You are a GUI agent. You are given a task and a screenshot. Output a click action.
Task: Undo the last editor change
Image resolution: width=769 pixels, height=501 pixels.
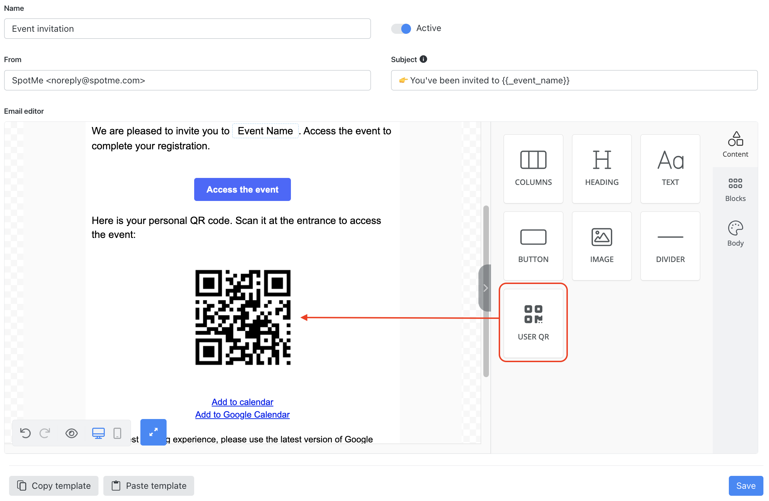click(x=25, y=433)
